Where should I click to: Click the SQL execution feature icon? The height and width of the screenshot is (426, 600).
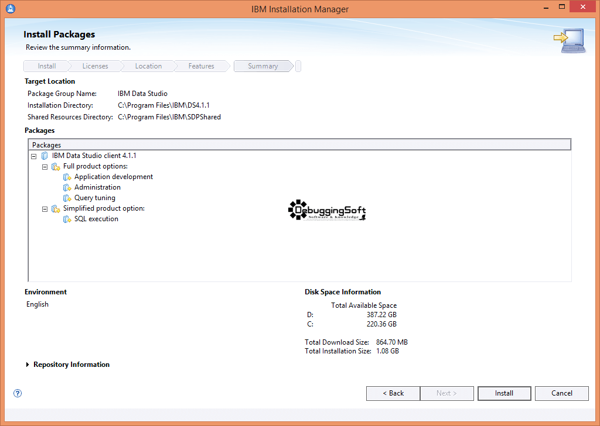click(x=67, y=219)
